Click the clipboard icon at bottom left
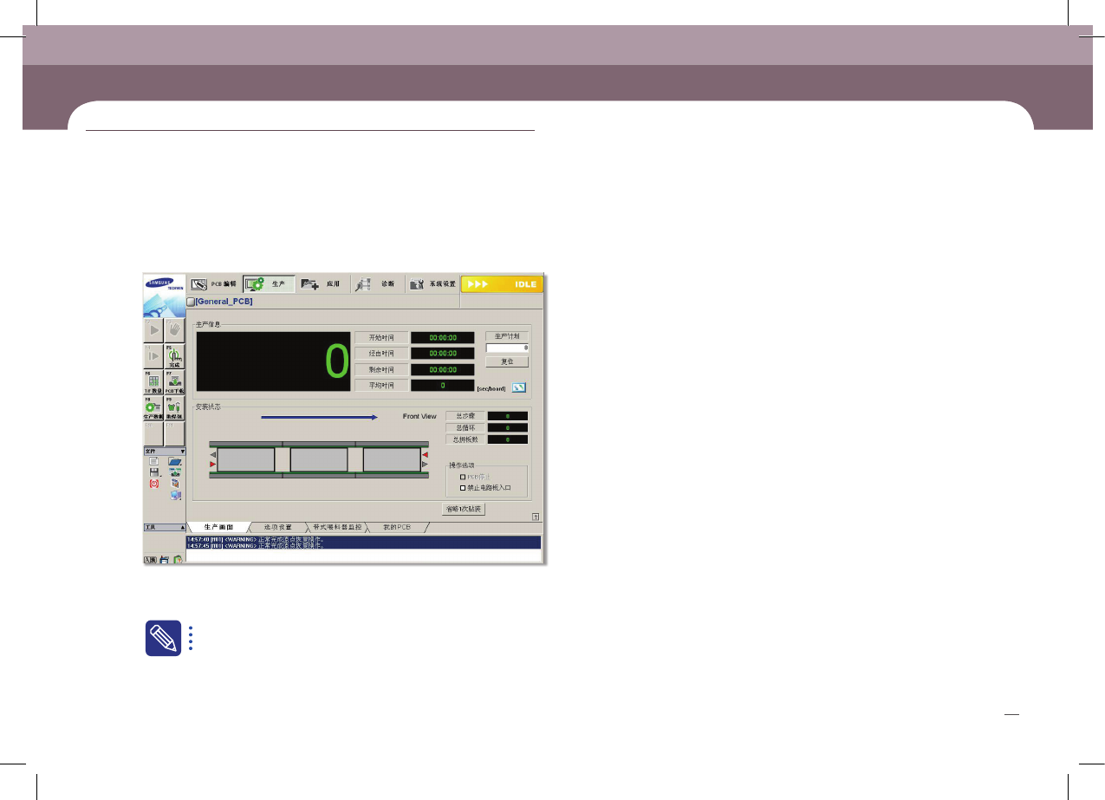The width and height of the screenshot is (1105, 800). [178, 562]
